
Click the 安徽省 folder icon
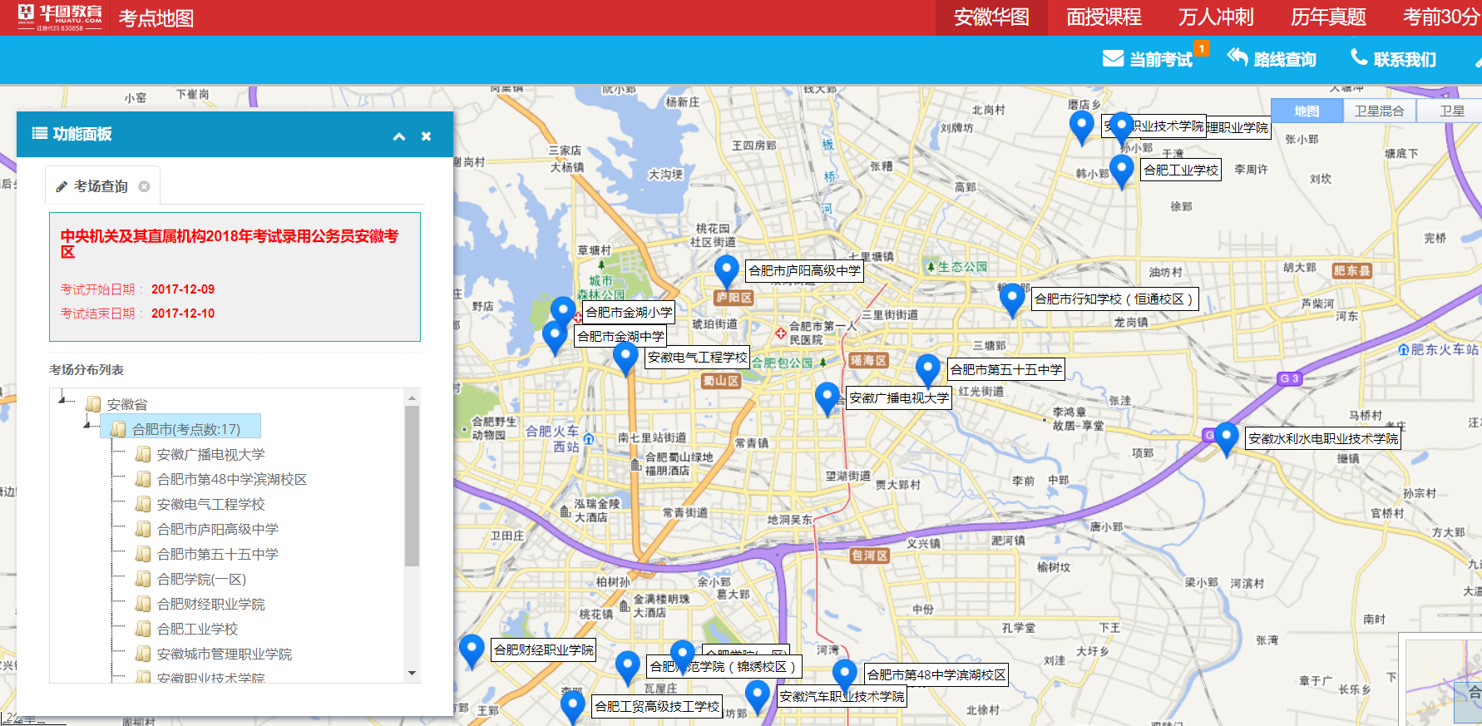click(x=93, y=404)
